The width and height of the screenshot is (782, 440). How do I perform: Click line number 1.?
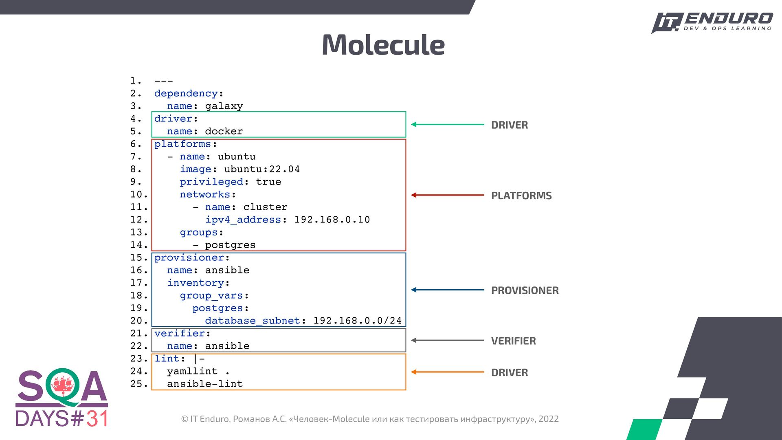(x=136, y=81)
